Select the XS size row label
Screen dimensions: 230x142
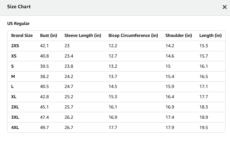click(x=14, y=56)
